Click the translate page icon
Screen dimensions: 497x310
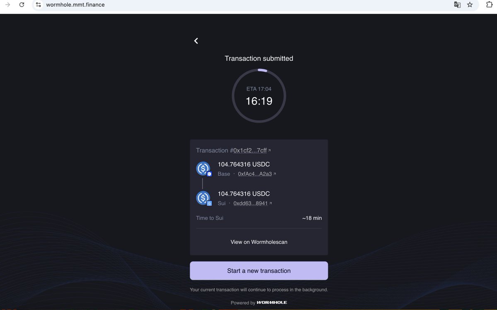[x=457, y=5]
